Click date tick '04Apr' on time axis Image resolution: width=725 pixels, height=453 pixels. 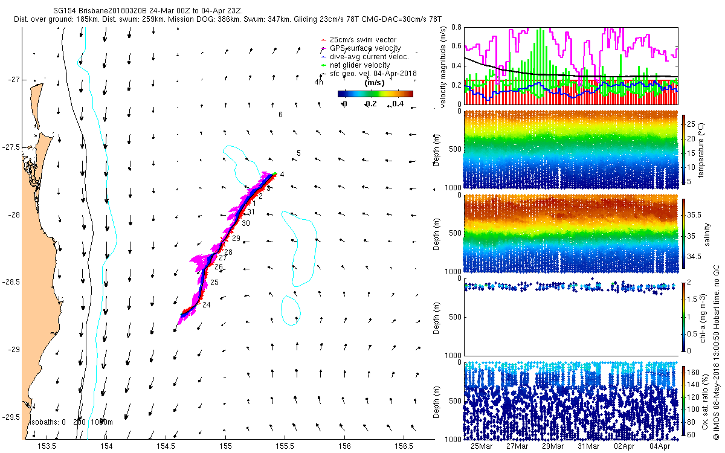coord(660,446)
